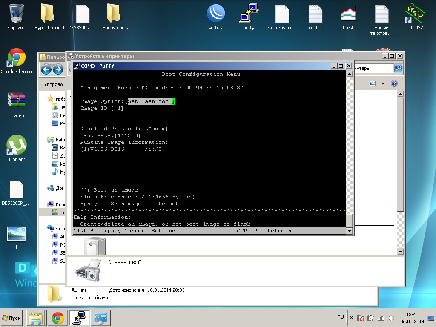The image size is (436, 327).
Task: Click the blue help question mark icon
Action: click(x=394, y=83)
